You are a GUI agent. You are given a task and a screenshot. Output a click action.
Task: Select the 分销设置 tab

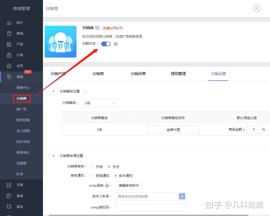(x=218, y=74)
